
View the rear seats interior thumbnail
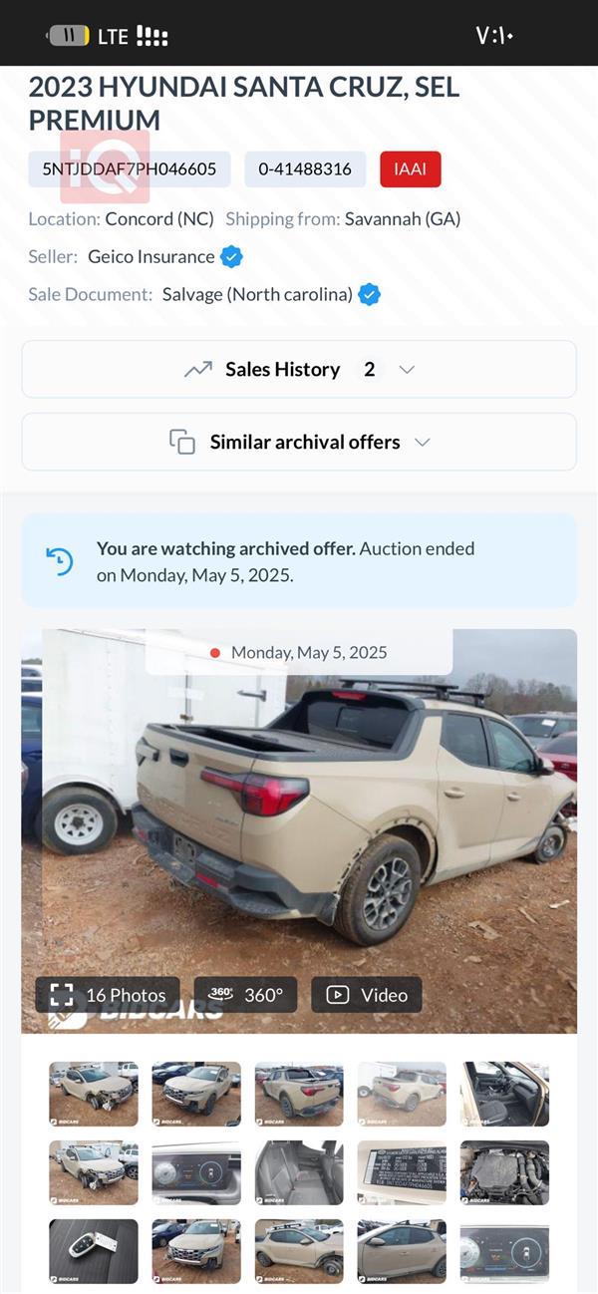point(299,1172)
